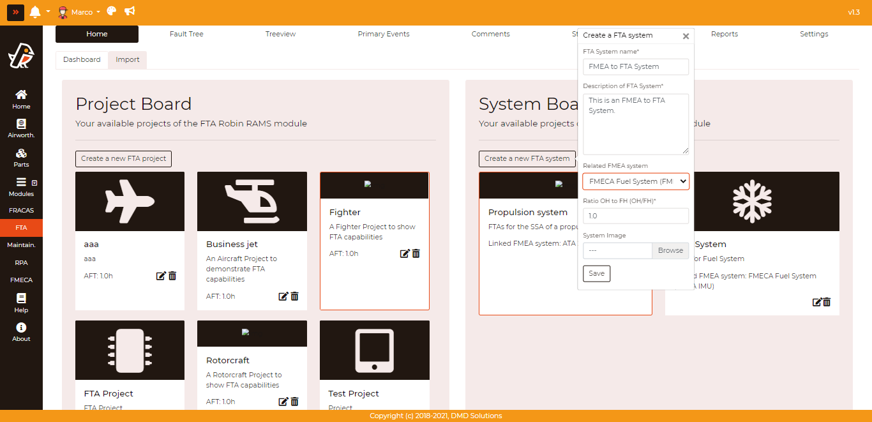872x422 pixels.
Task: Go to Airworthiness in the sidebar
Action: pos(21,128)
